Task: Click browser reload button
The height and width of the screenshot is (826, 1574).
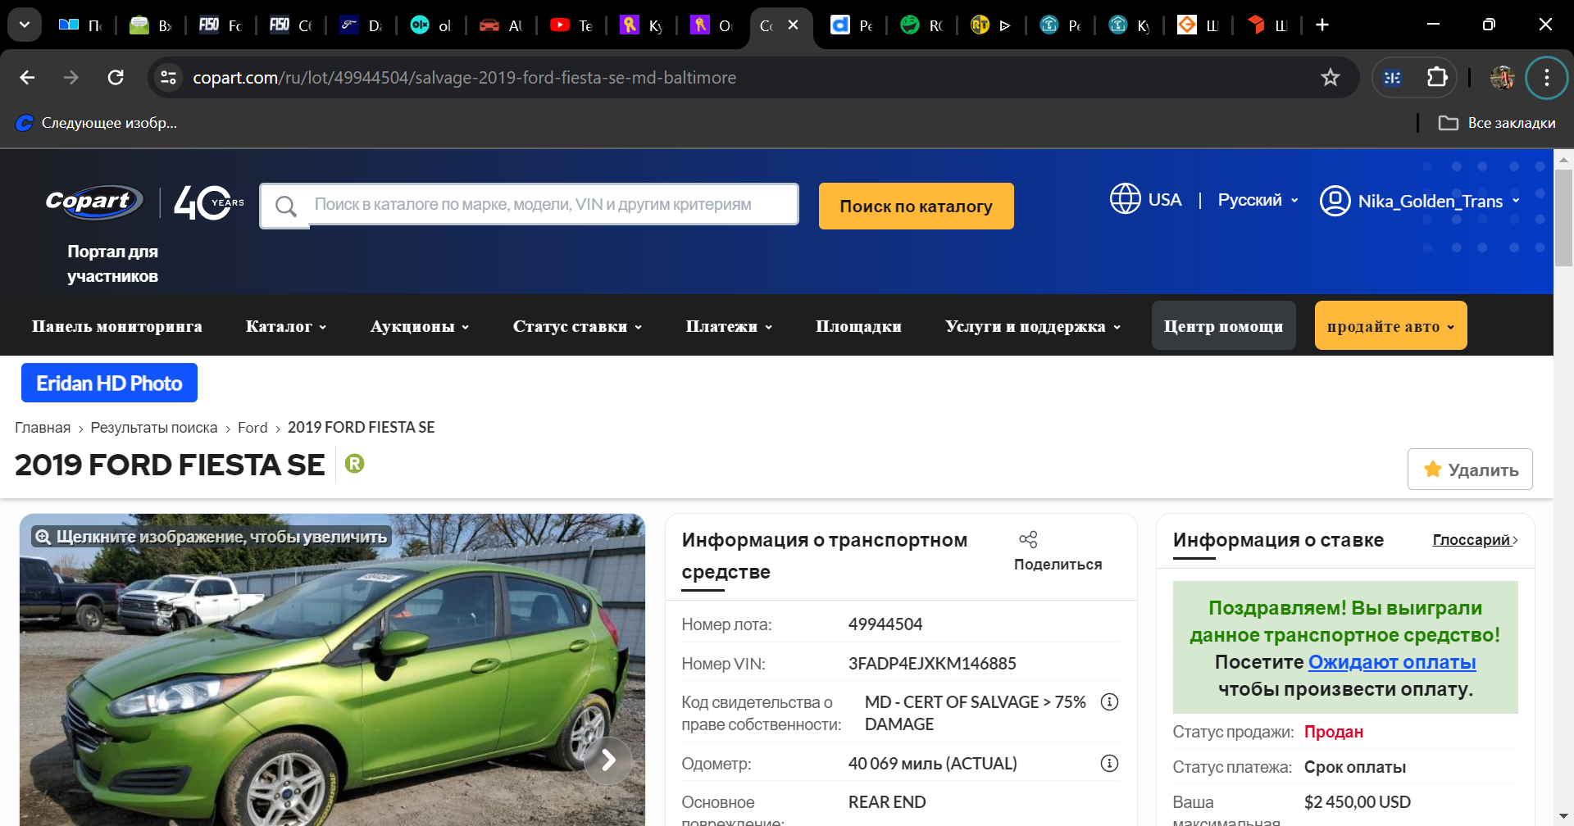Action: pos(116,78)
